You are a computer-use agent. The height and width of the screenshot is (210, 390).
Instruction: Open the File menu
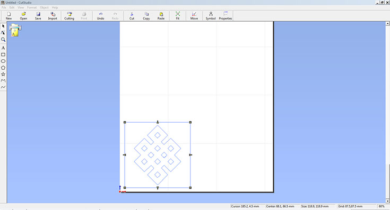4,7
